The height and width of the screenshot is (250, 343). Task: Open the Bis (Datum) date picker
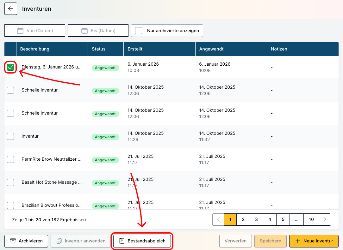point(103,31)
